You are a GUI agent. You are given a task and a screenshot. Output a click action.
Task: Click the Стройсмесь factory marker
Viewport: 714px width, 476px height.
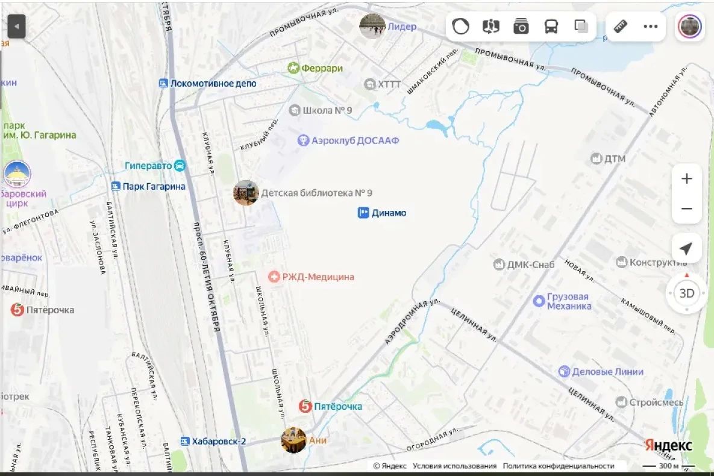click(x=621, y=402)
